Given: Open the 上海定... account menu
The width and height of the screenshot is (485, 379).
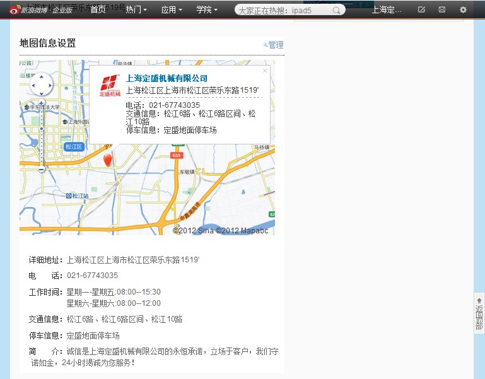Looking at the screenshot, I should click(387, 10).
